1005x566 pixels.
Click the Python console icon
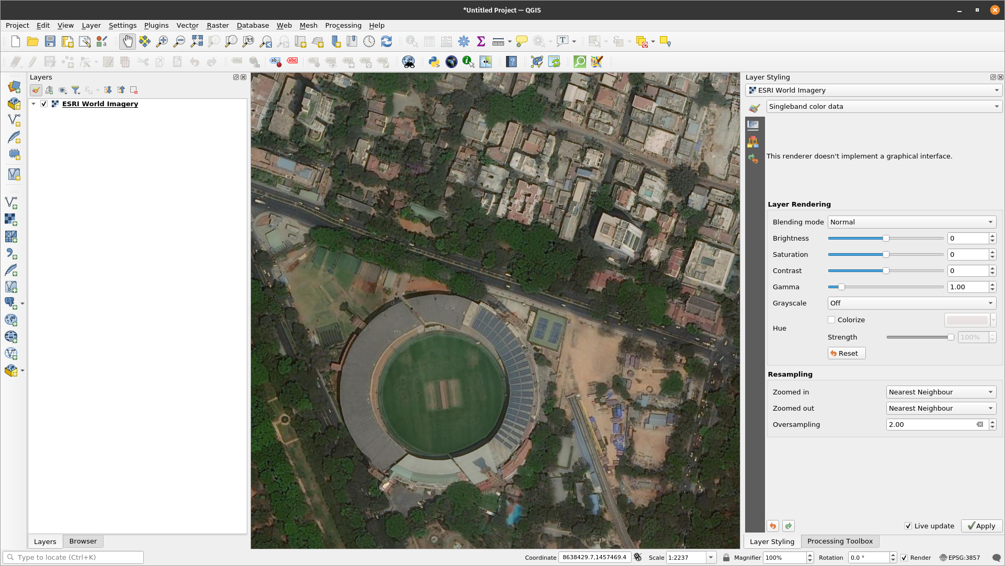pyautogui.click(x=433, y=62)
